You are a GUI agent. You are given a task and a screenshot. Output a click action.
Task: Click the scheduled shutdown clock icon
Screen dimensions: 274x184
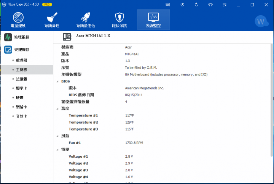coord(182,5)
